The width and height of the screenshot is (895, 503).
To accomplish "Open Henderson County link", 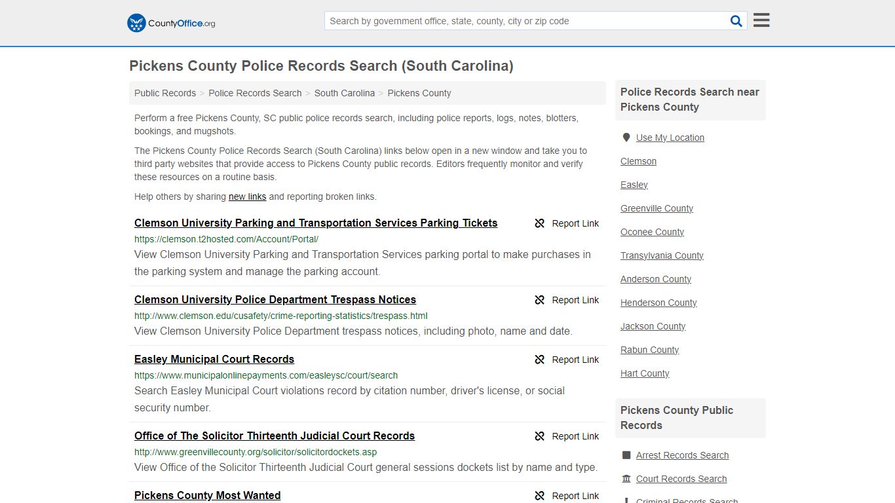I will pos(658,303).
